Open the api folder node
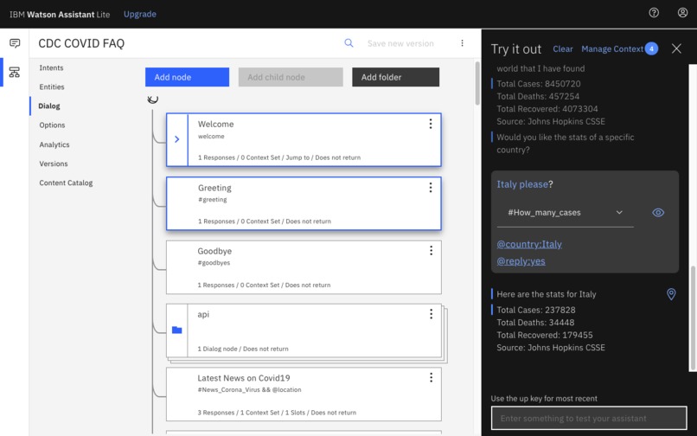697x436 pixels. coord(304,330)
